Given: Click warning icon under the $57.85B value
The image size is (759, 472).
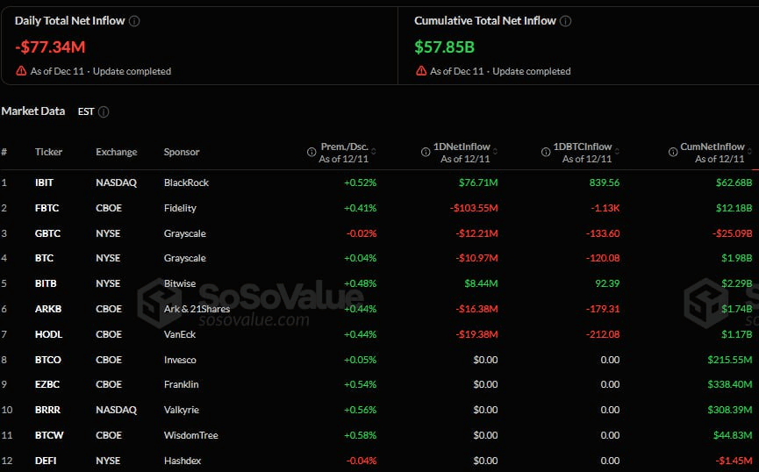Looking at the screenshot, I should tap(419, 71).
